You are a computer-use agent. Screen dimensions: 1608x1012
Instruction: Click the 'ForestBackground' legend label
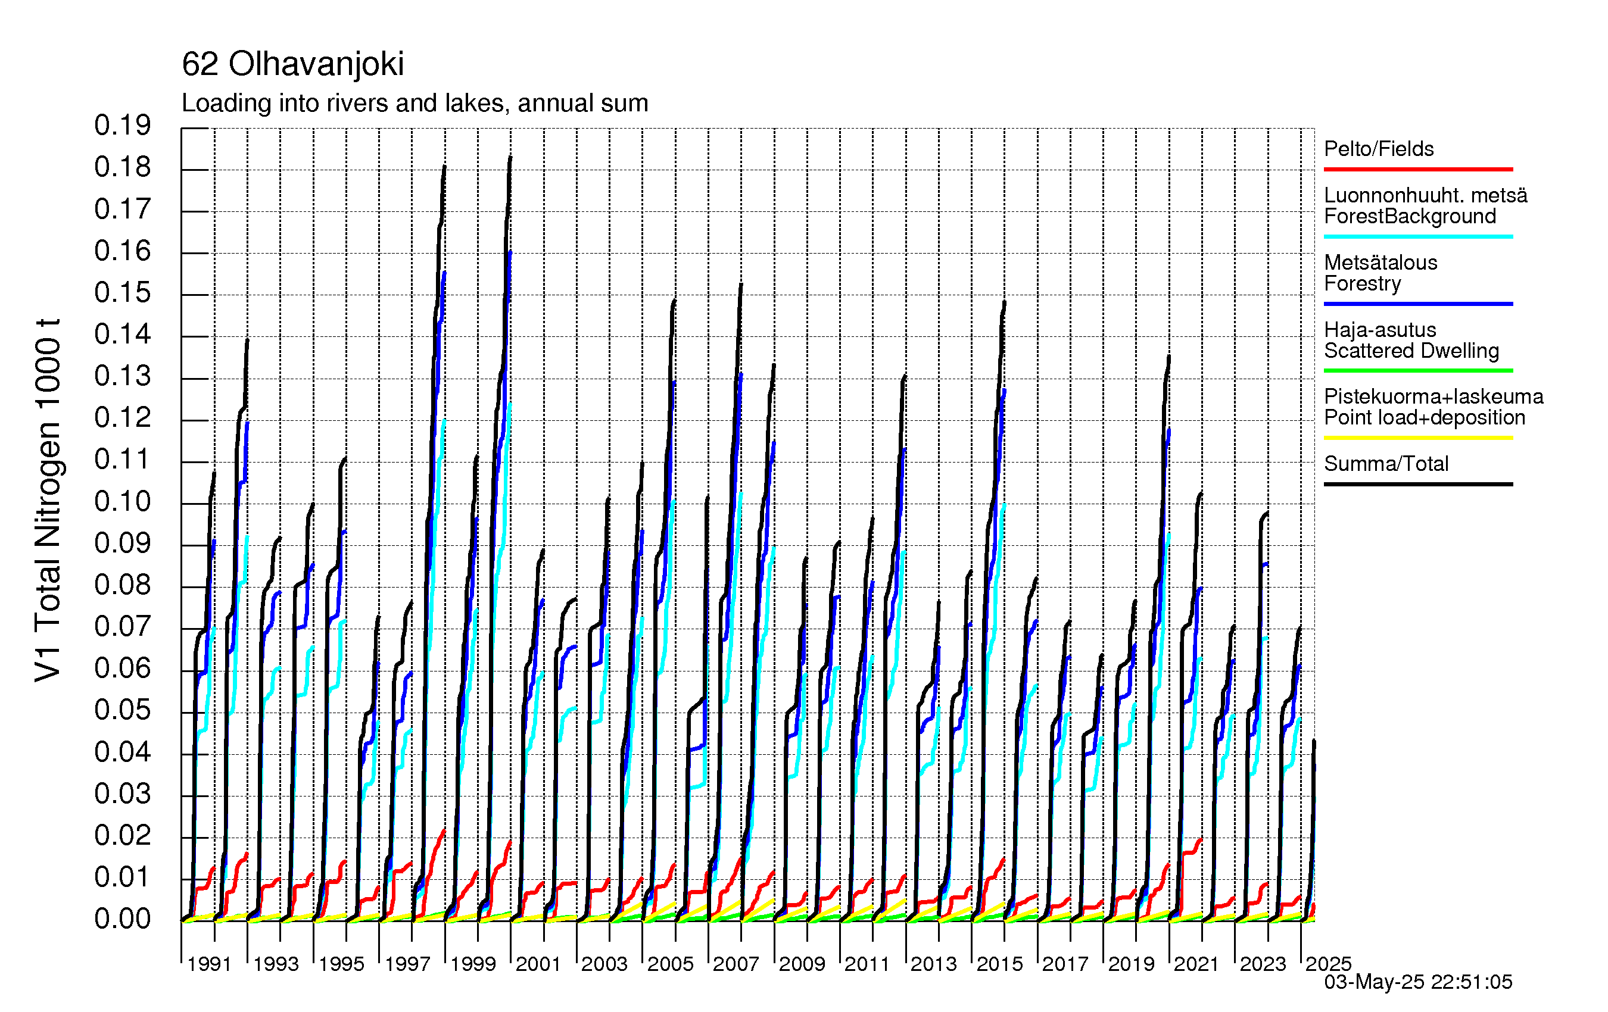(1410, 216)
